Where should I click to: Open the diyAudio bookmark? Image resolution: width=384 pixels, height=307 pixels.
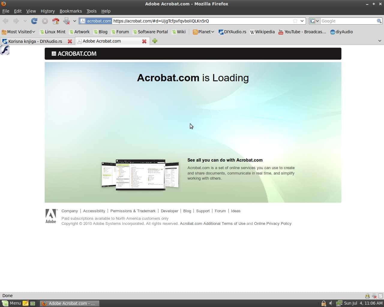(x=341, y=32)
